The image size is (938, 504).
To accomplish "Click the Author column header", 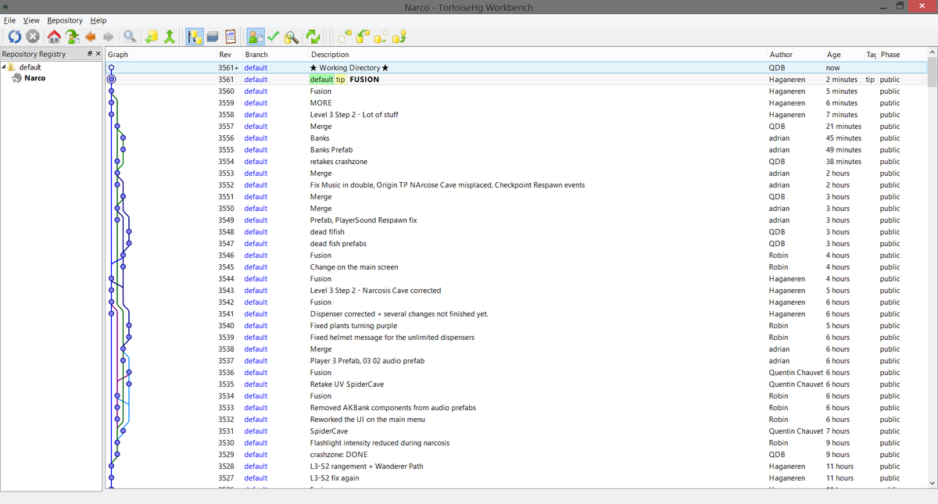I will click(x=781, y=55).
